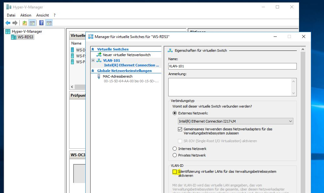The height and width of the screenshot is (193, 324).
Task: Toggle the console tree pane toolbar icon
Action: click(x=32, y=23)
